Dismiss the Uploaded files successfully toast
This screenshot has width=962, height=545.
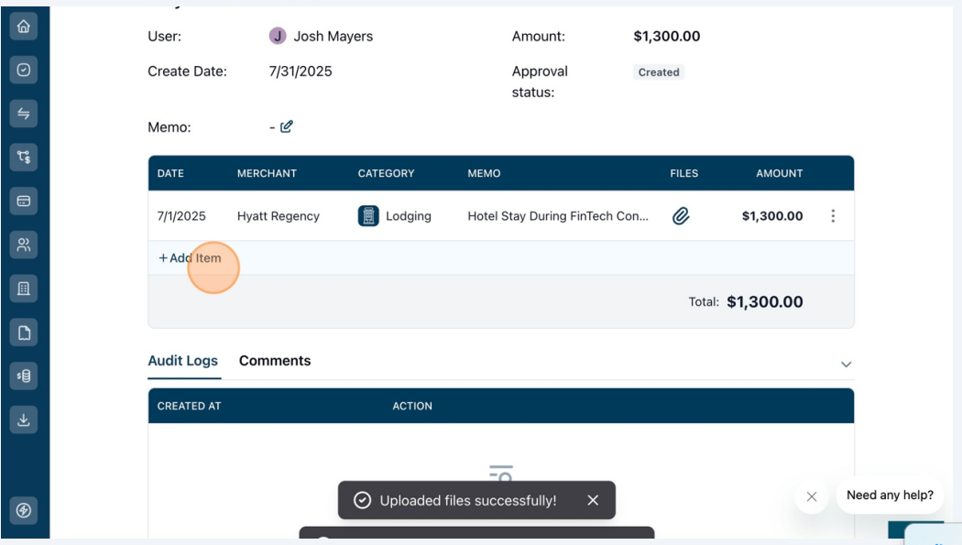click(593, 500)
